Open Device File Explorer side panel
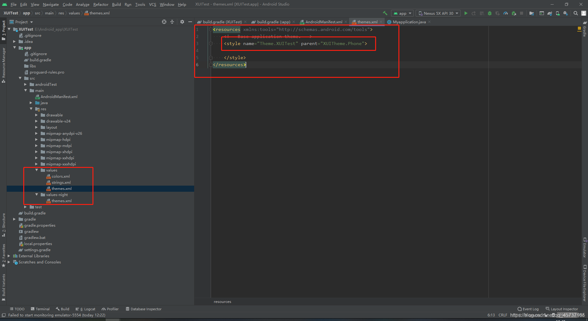 click(585, 283)
